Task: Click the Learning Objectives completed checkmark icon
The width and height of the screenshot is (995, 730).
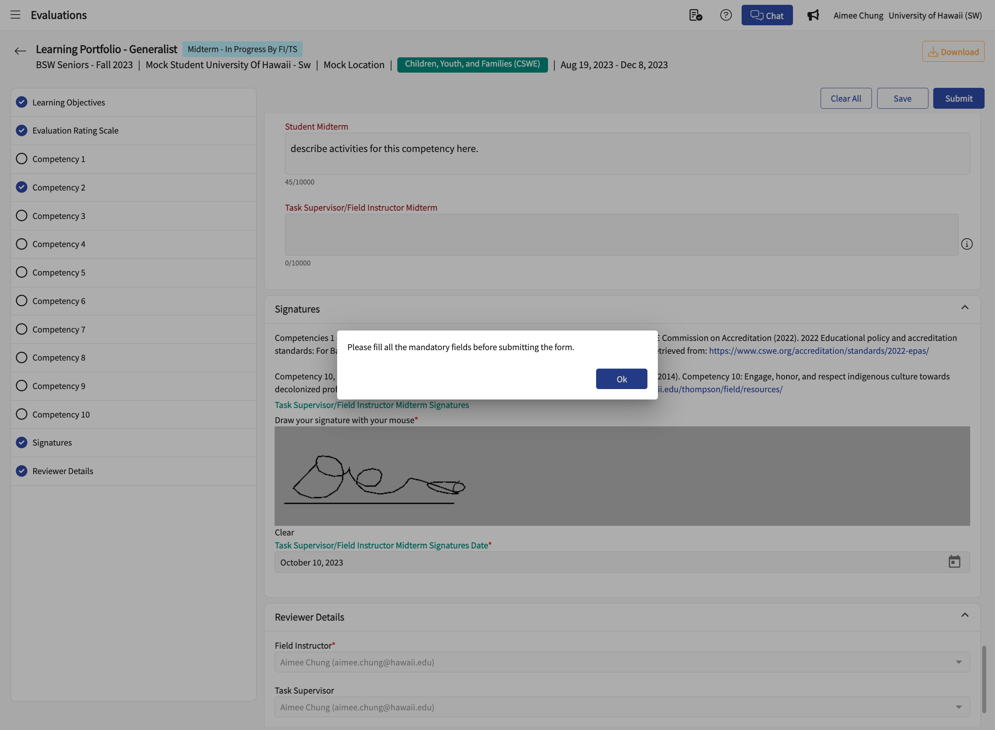Action: point(22,102)
